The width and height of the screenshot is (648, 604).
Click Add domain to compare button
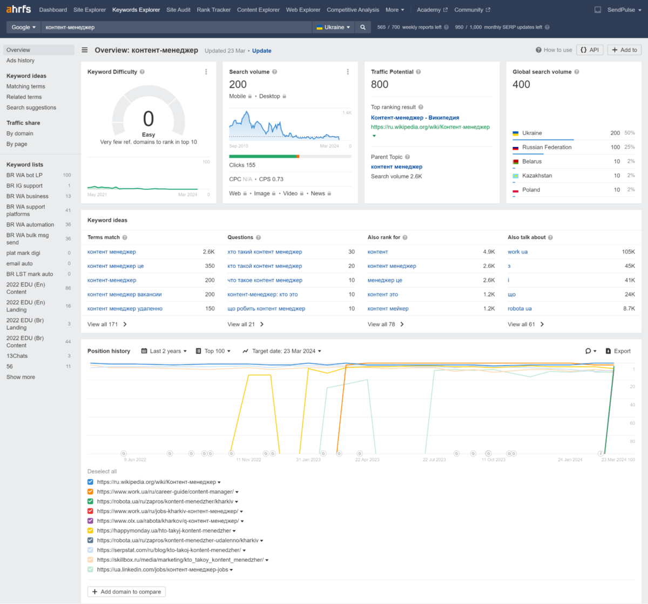[127, 592]
